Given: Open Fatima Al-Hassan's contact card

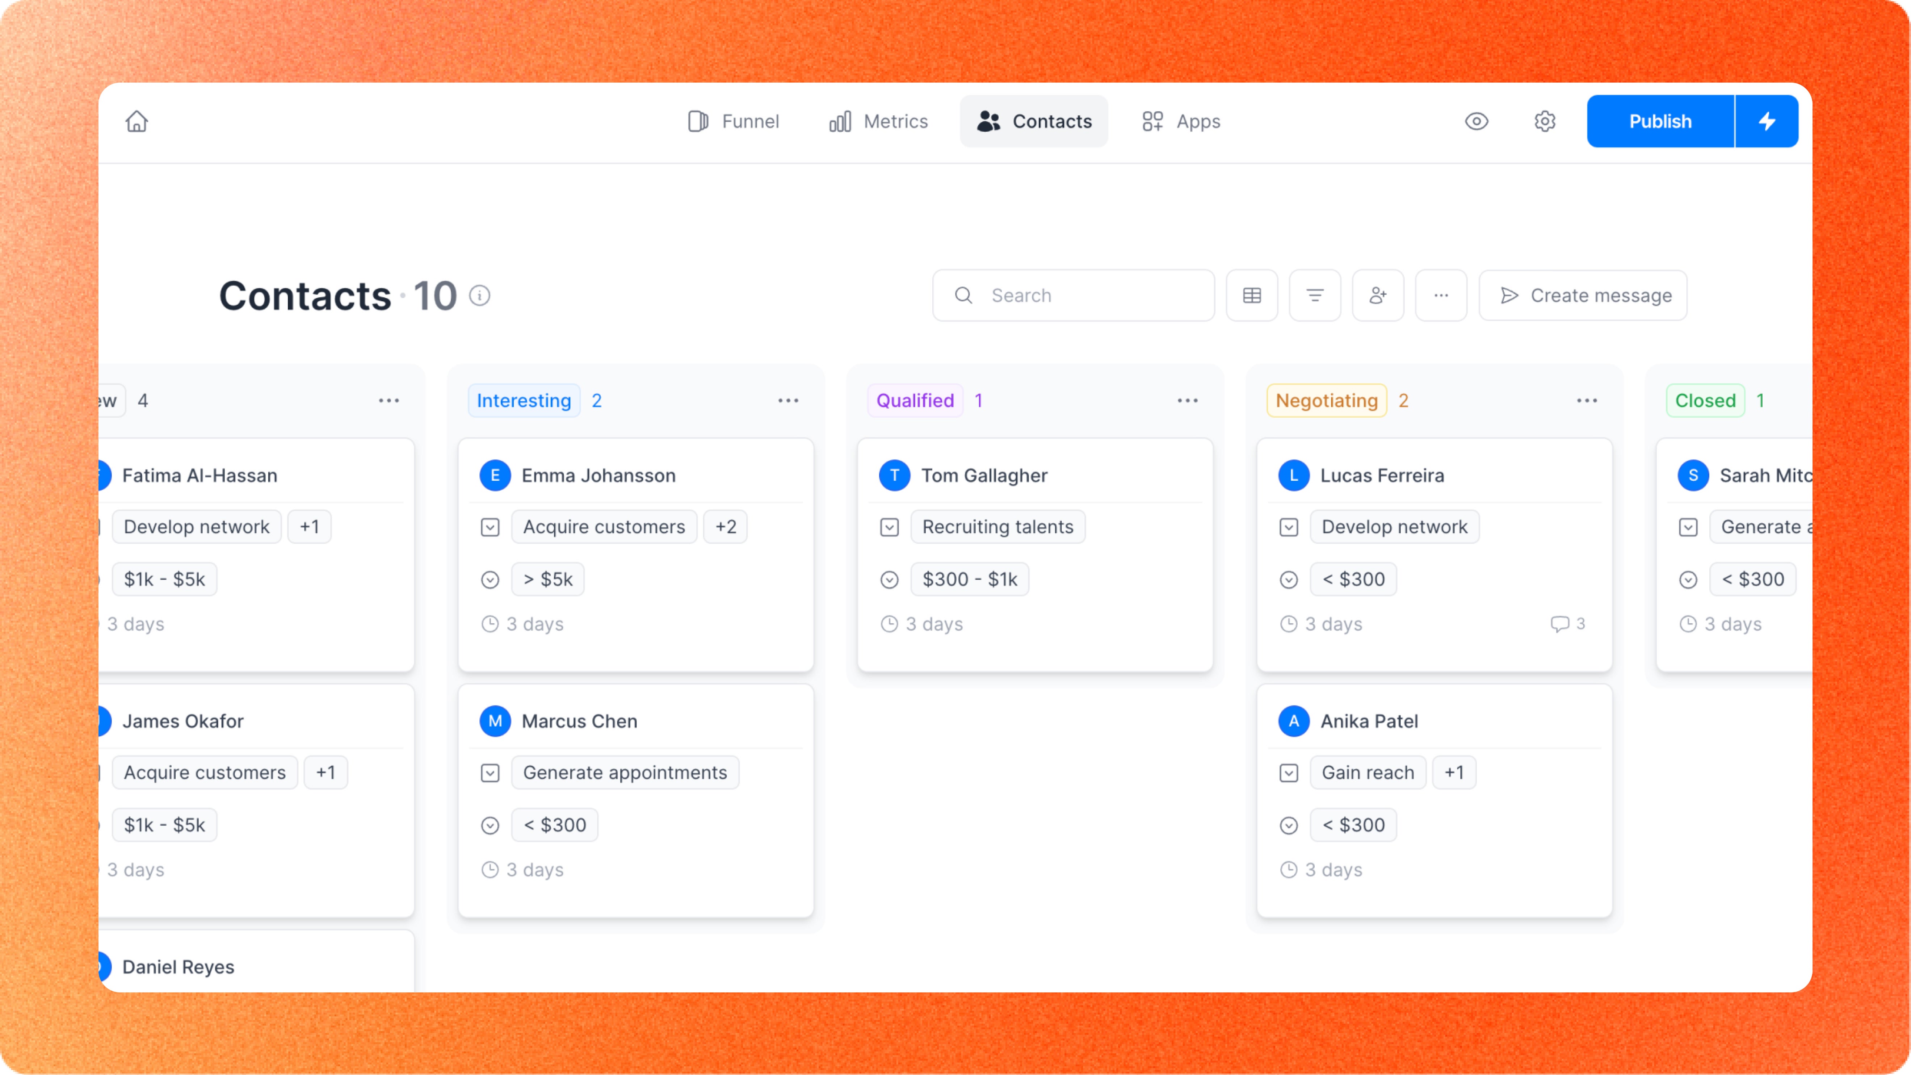Looking at the screenshot, I should [x=257, y=555].
